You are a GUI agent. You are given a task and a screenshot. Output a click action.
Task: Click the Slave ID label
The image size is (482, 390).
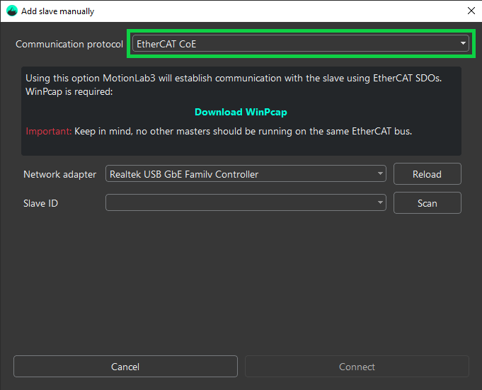pos(42,203)
